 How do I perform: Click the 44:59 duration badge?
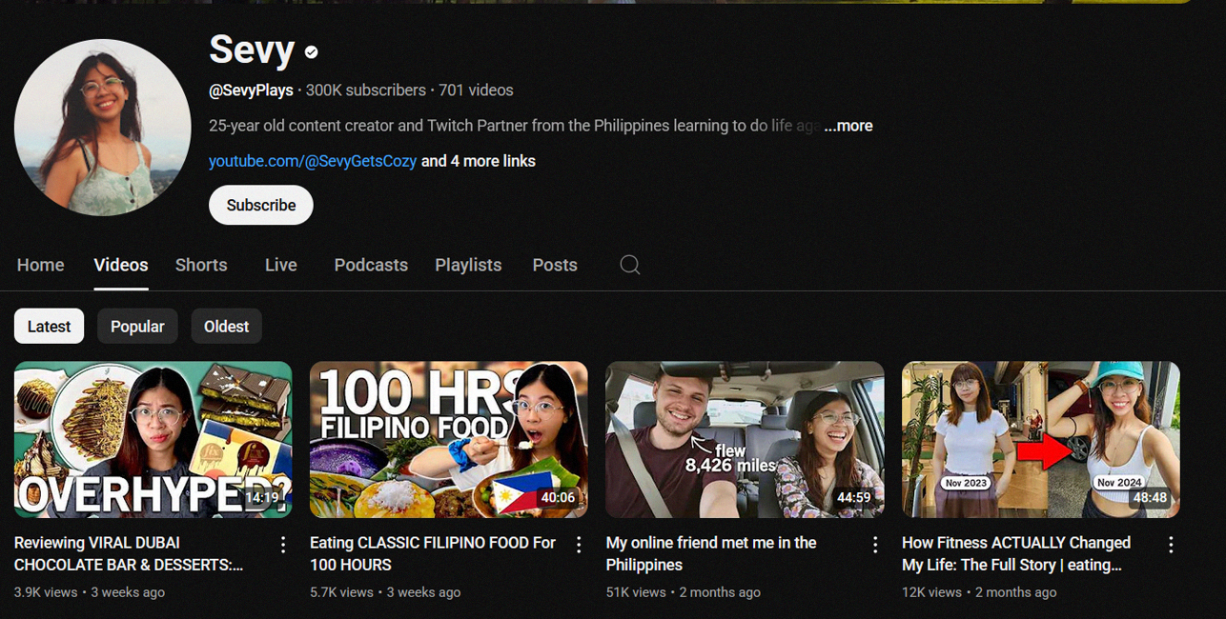tap(854, 497)
